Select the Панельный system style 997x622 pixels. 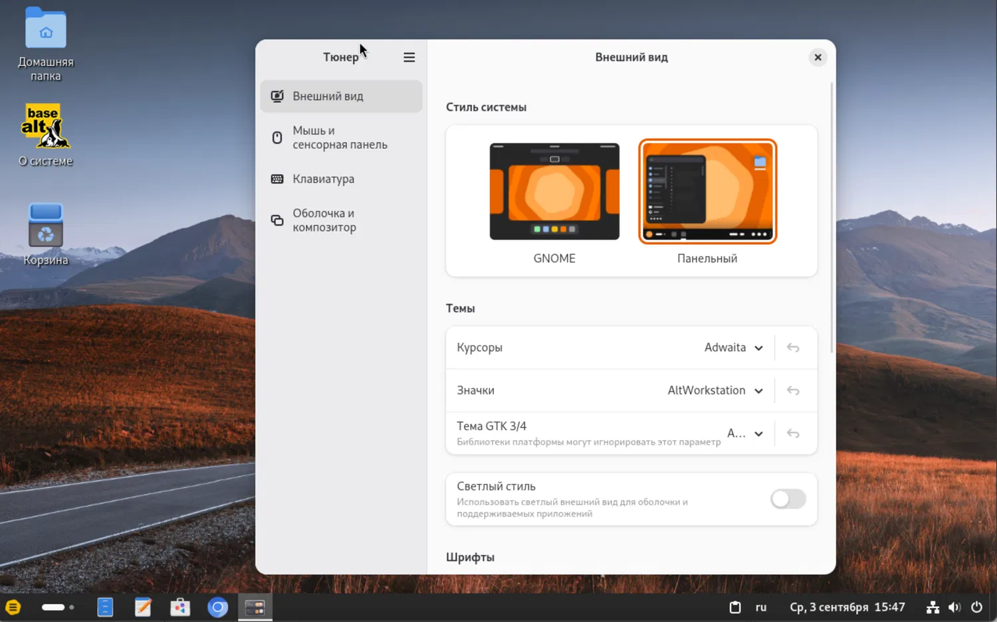click(707, 192)
